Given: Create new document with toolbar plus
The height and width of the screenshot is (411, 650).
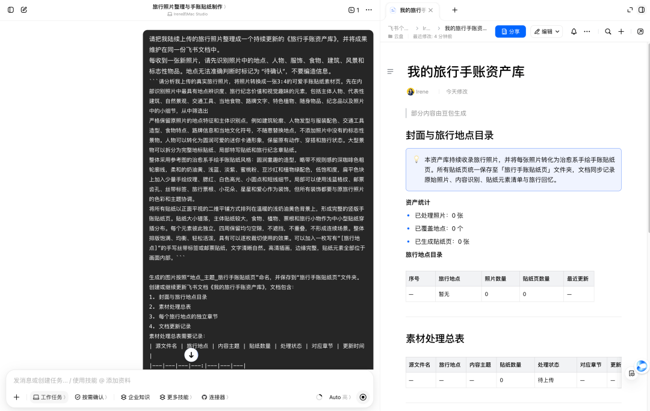Looking at the screenshot, I should tap(621, 31).
